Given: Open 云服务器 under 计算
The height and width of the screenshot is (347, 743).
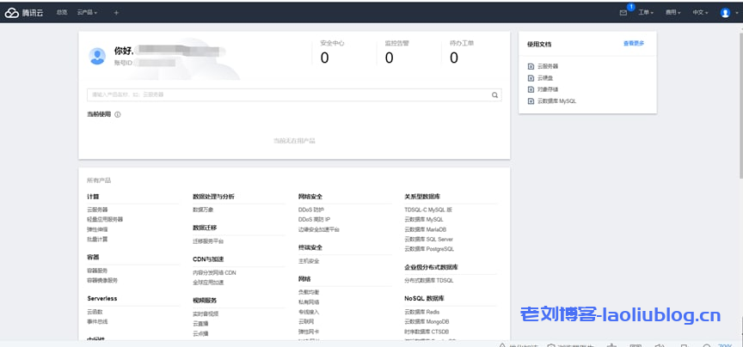Looking at the screenshot, I should pyautogui.click(x=97, y=210).
